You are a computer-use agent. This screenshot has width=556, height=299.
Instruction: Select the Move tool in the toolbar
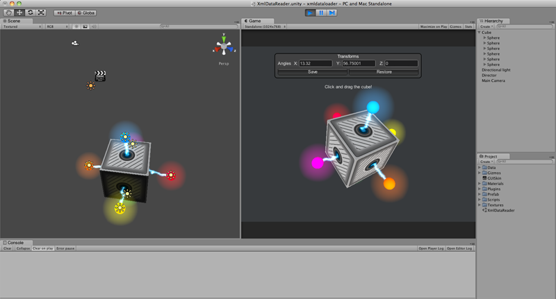[x=19, y=12]
